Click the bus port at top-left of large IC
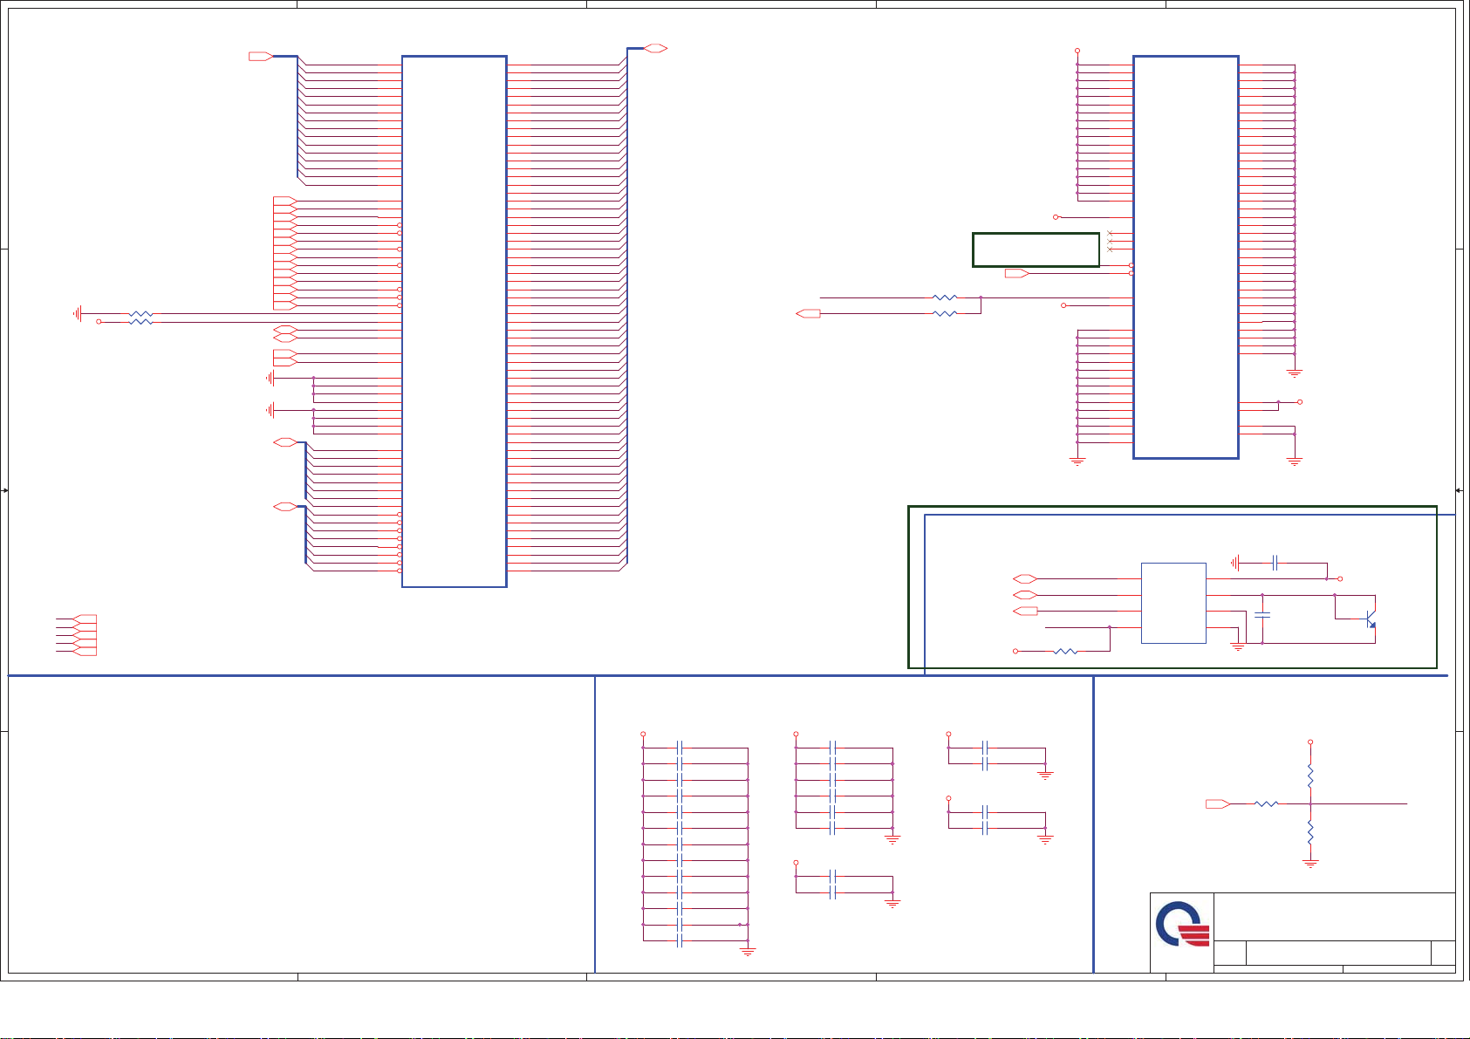Viewport: 1470px width, 1039px height. [260, 57]
